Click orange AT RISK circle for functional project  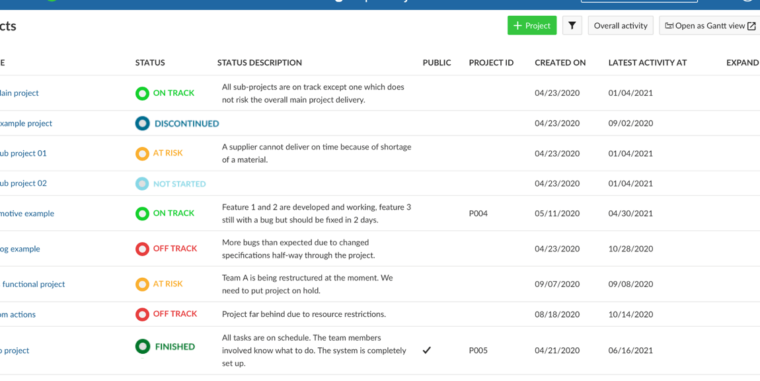click(x=142, y=284)
